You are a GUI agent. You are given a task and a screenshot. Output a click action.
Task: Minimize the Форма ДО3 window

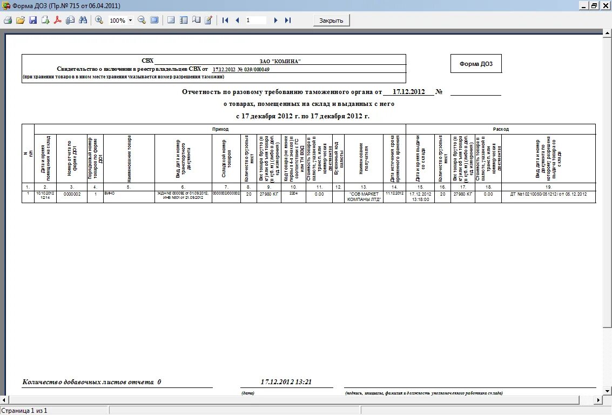click(x=584, y=5)
